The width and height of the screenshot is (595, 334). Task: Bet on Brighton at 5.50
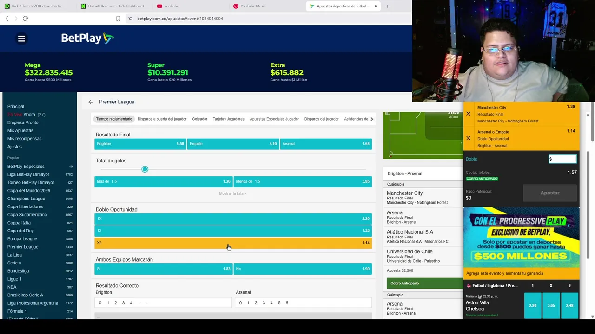(140, 144)
